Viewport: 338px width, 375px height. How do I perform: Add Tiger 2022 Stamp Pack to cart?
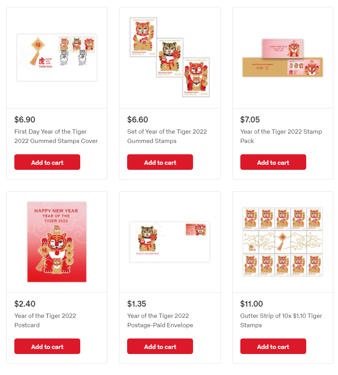273,162
